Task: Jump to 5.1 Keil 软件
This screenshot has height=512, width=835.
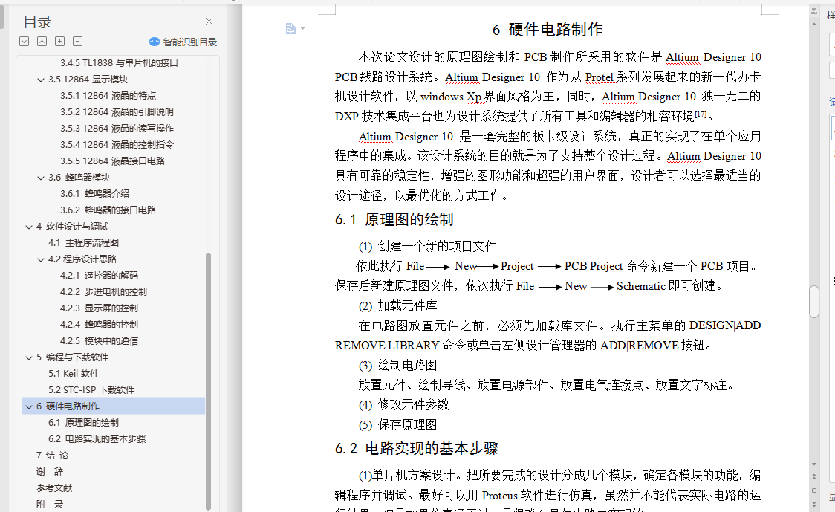Action: [x=74, y=374]
